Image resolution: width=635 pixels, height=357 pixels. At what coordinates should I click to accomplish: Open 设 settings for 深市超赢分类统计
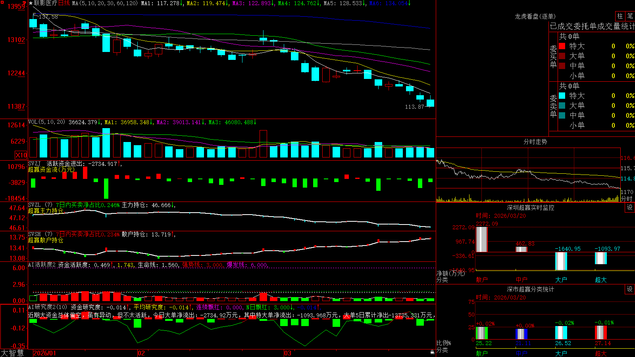click(x=630, y=289)
